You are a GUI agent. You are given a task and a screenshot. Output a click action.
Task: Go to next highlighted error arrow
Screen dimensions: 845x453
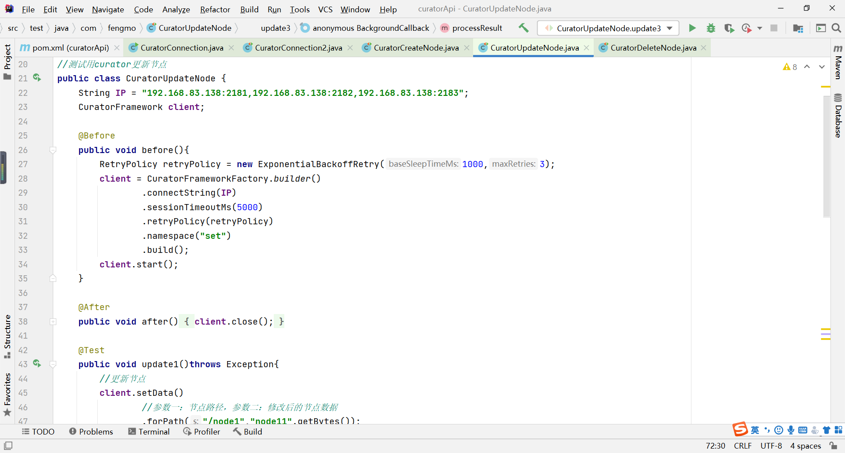coord(822,67)
